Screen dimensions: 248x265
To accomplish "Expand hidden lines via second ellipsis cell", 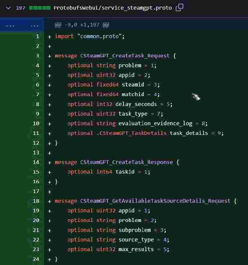I will point(35,25).
